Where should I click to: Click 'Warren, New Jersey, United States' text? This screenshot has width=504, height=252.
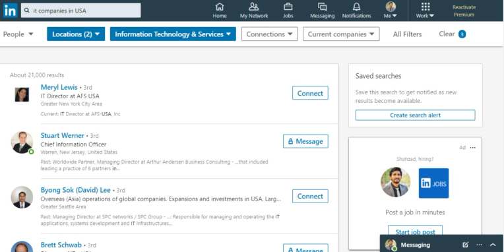tap(79, 152)
